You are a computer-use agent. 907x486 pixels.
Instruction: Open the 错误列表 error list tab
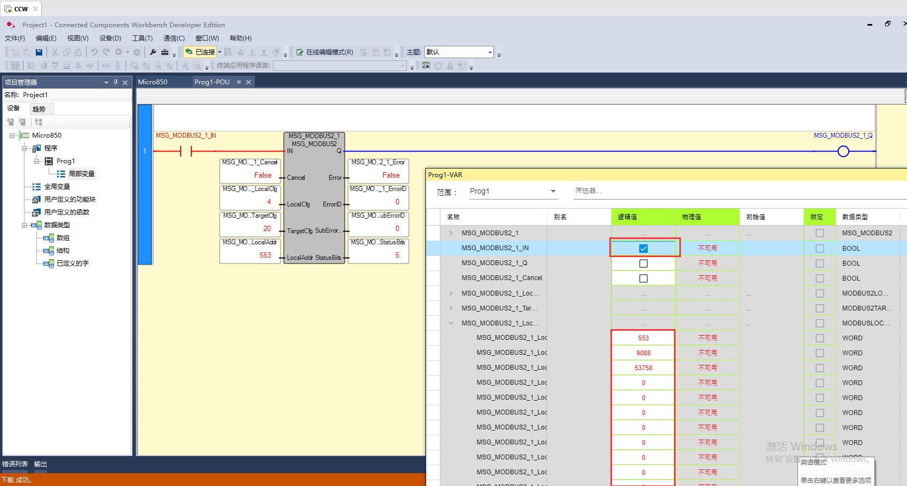(x=15, y=464)
